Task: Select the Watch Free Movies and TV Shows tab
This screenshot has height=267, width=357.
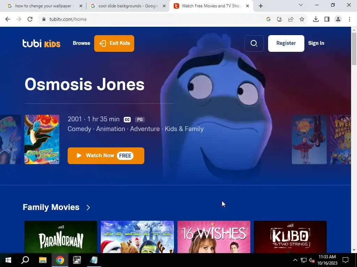Action: 211,6
